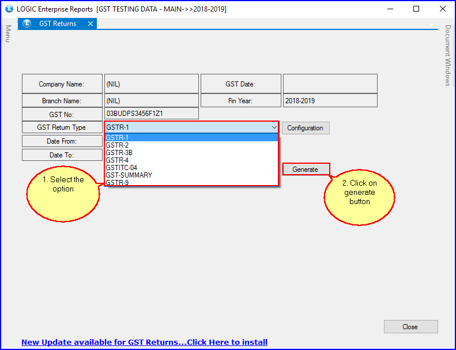Close the LOGIC Enterprise Reports window
Viewport: 456px width, 350px height.
(443, 9)
